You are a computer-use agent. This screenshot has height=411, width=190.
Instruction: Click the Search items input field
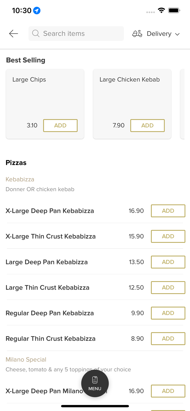(76, 33)
